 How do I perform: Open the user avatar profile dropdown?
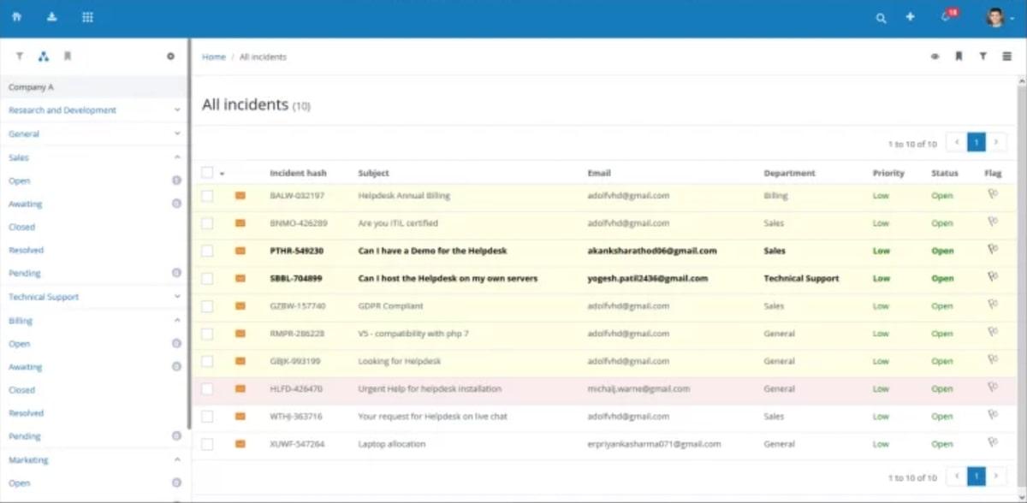[x=997, y=17]
